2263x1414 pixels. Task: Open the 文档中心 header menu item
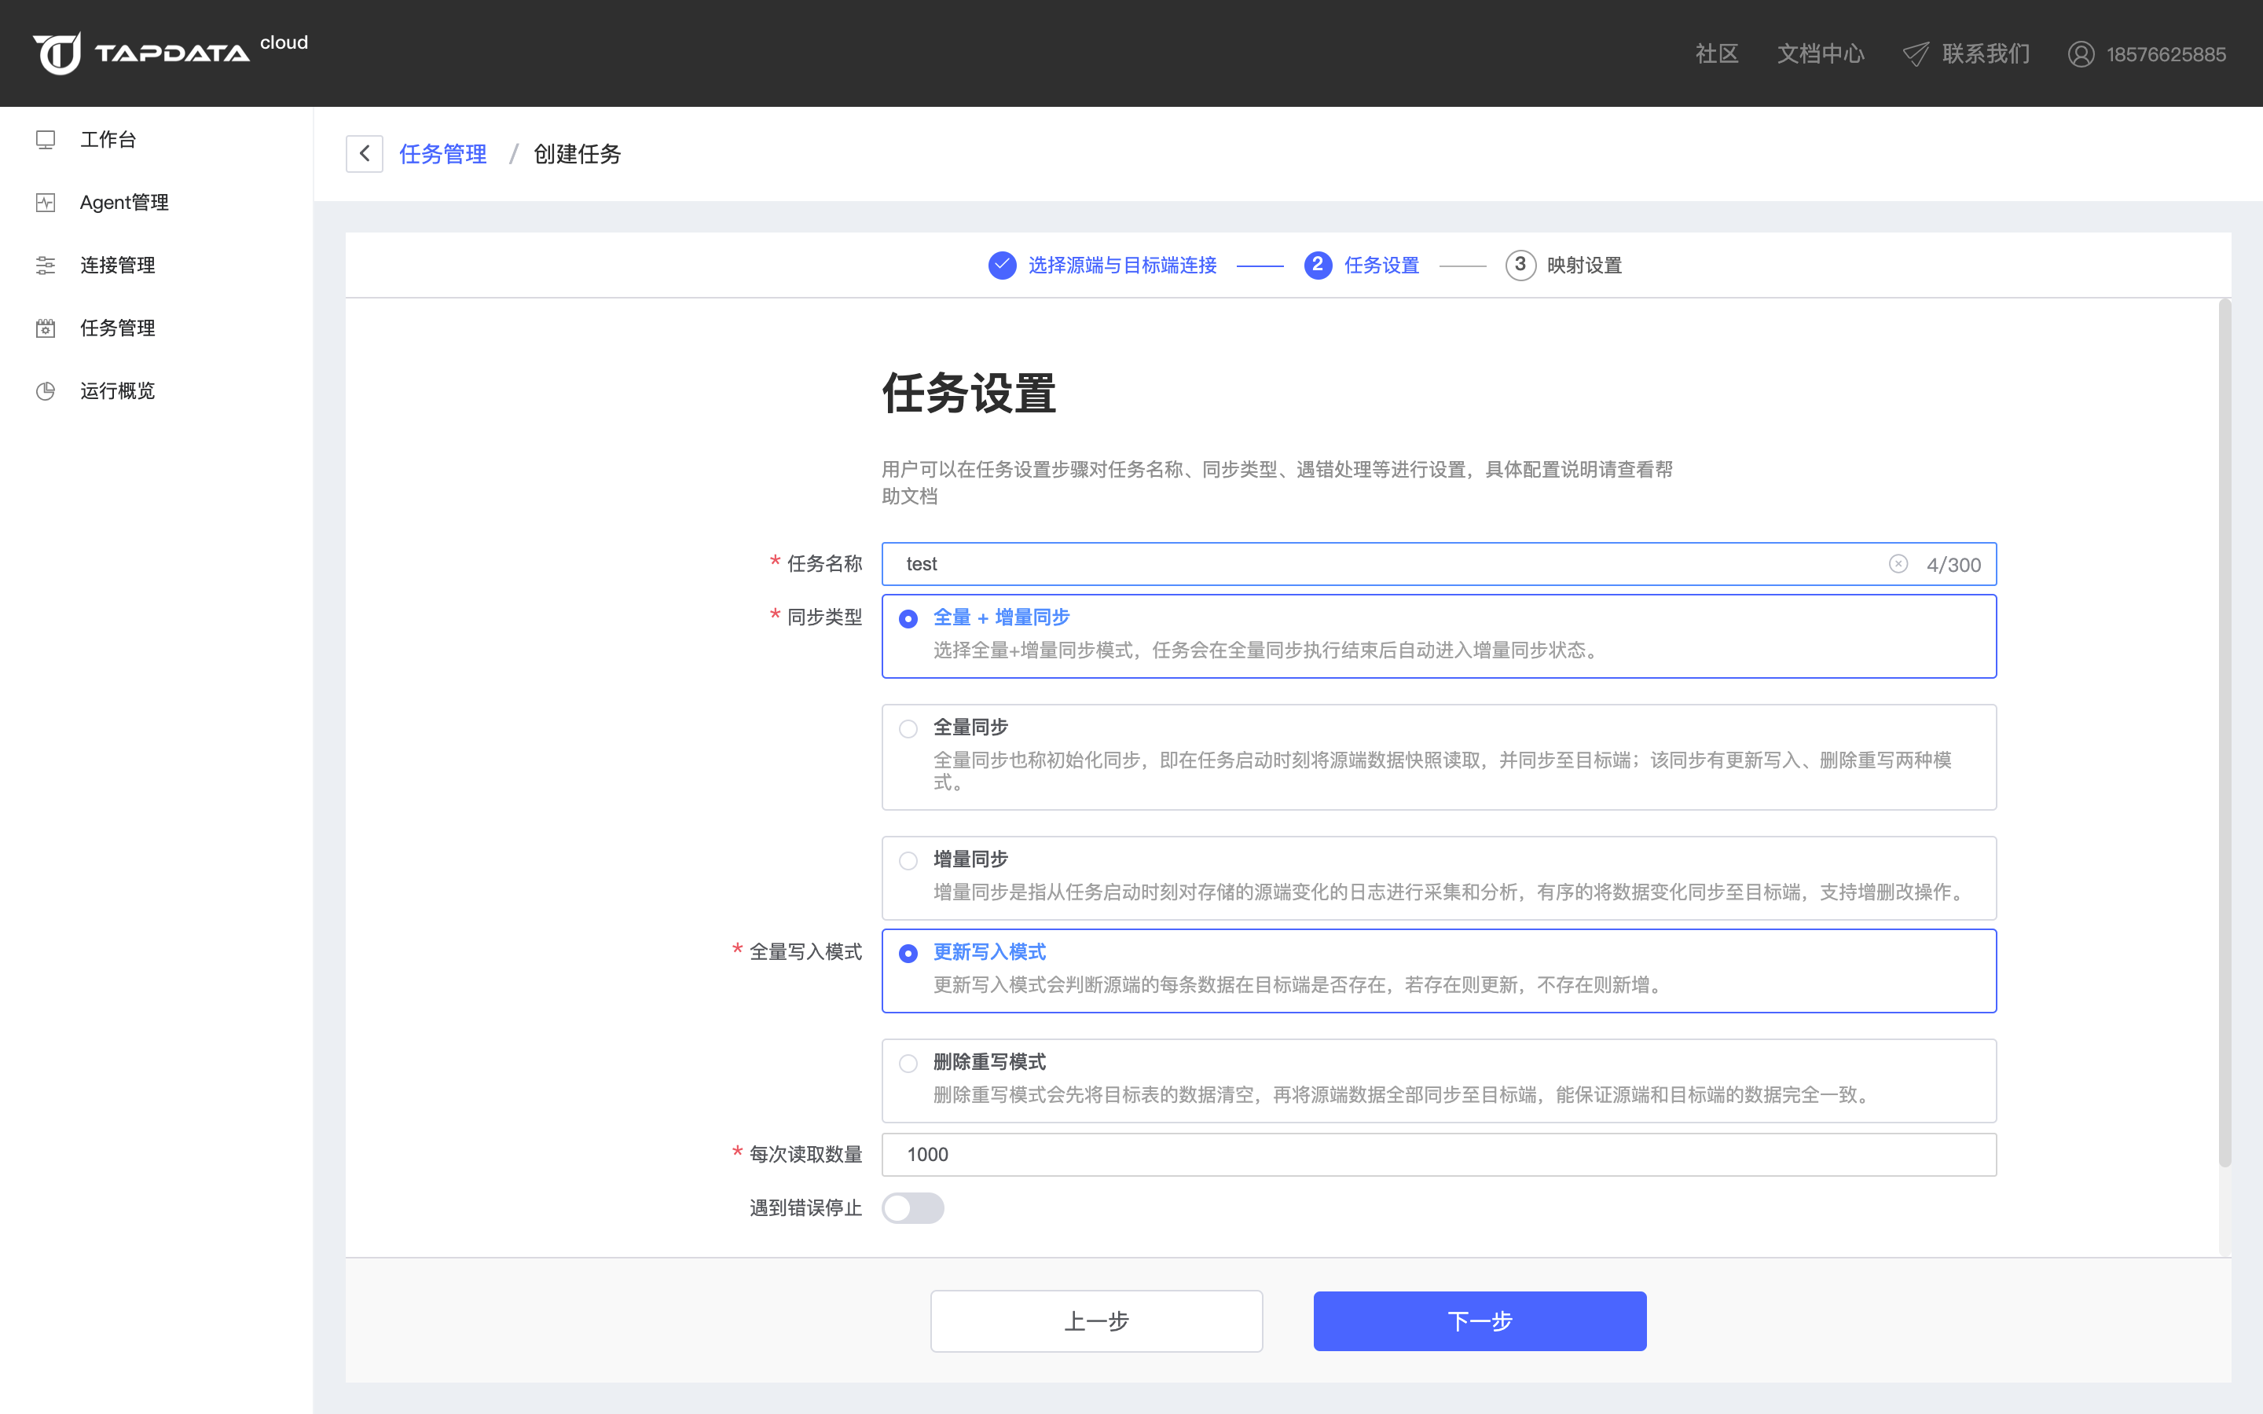[1820, 54]
